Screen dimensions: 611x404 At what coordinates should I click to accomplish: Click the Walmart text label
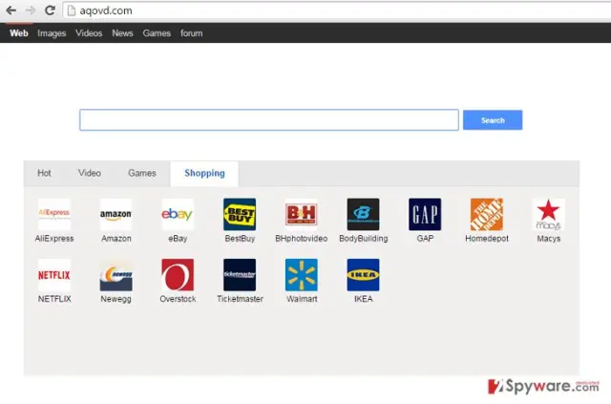(x=302, y=299)
